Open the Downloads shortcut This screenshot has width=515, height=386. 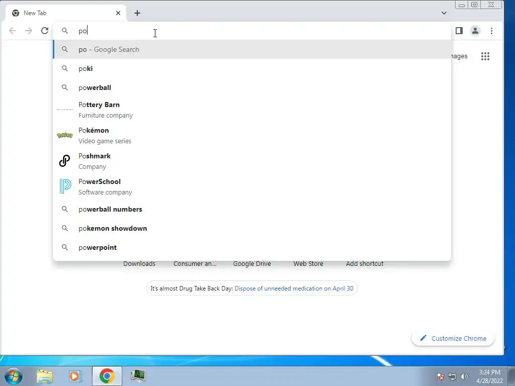(139, 263)
